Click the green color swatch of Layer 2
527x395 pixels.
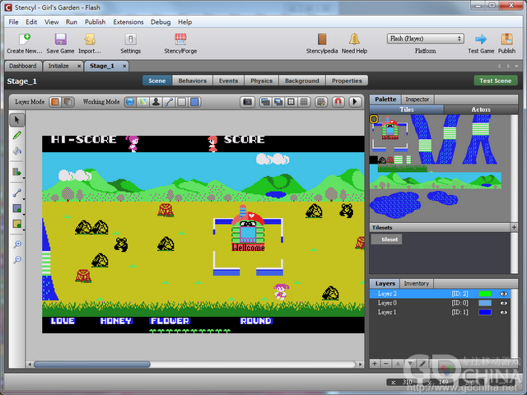pyautogui.click(x=485, y=294)
